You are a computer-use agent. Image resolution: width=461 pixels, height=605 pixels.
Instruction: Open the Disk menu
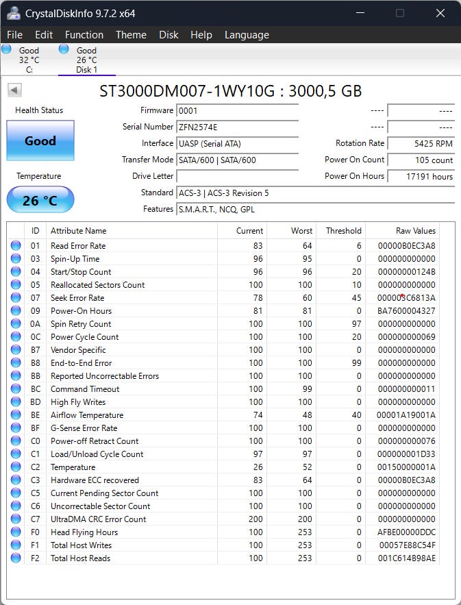[x=169, y=35]
